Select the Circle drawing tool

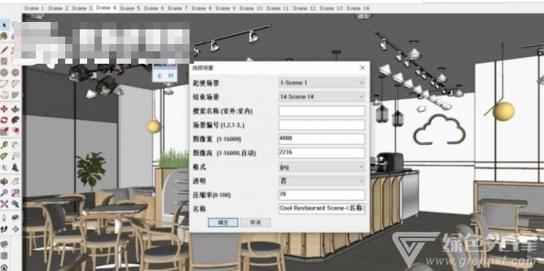pos(4,73)
